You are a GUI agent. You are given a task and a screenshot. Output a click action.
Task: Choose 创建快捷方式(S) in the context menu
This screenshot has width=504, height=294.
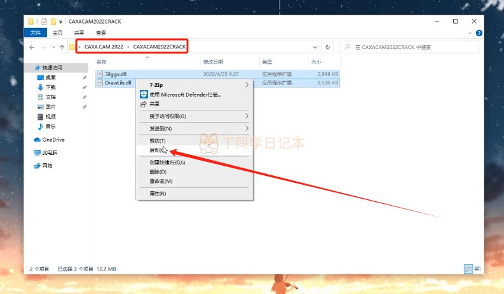click(x=194, y=163)
